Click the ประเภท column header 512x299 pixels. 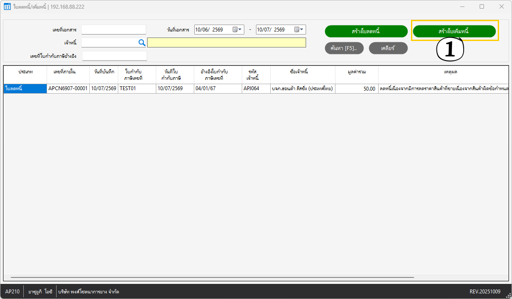[25, 75]
